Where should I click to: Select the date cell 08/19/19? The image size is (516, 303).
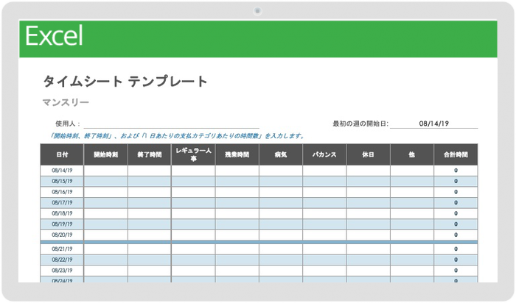62,224
